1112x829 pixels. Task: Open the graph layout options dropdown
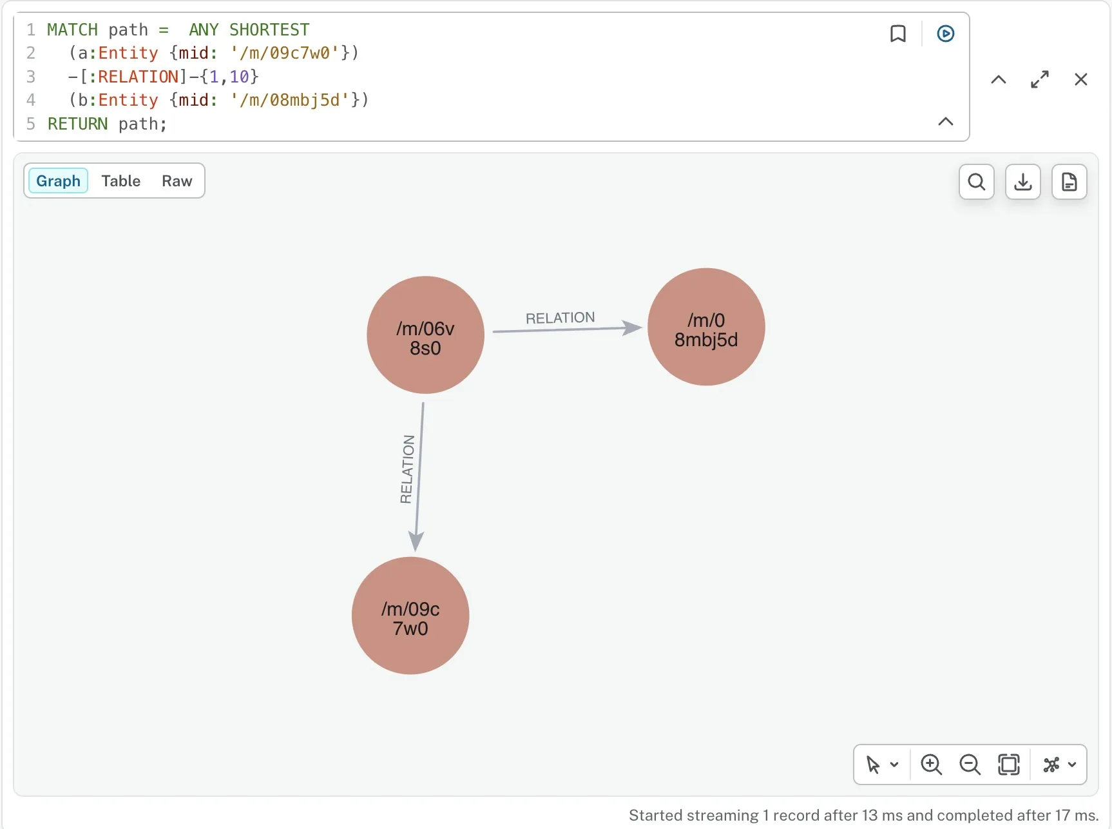tap(1060, 765)
